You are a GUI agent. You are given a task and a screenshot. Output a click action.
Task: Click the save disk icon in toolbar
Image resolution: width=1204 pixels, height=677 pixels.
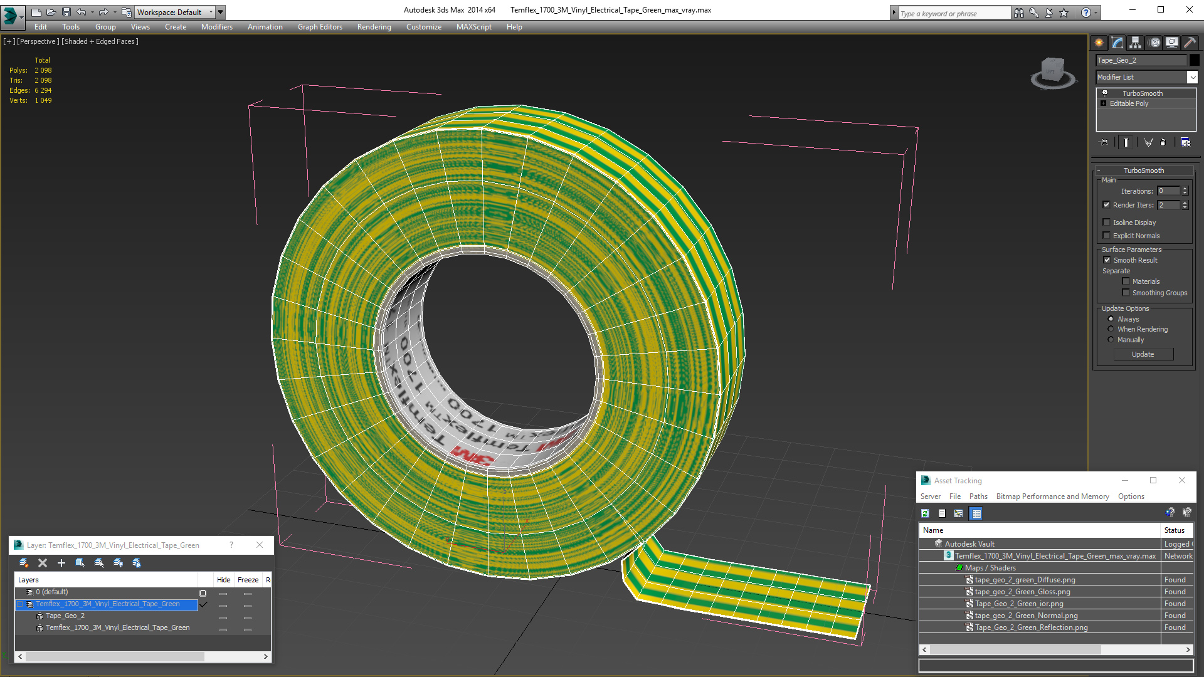click(x=66, y=12)
